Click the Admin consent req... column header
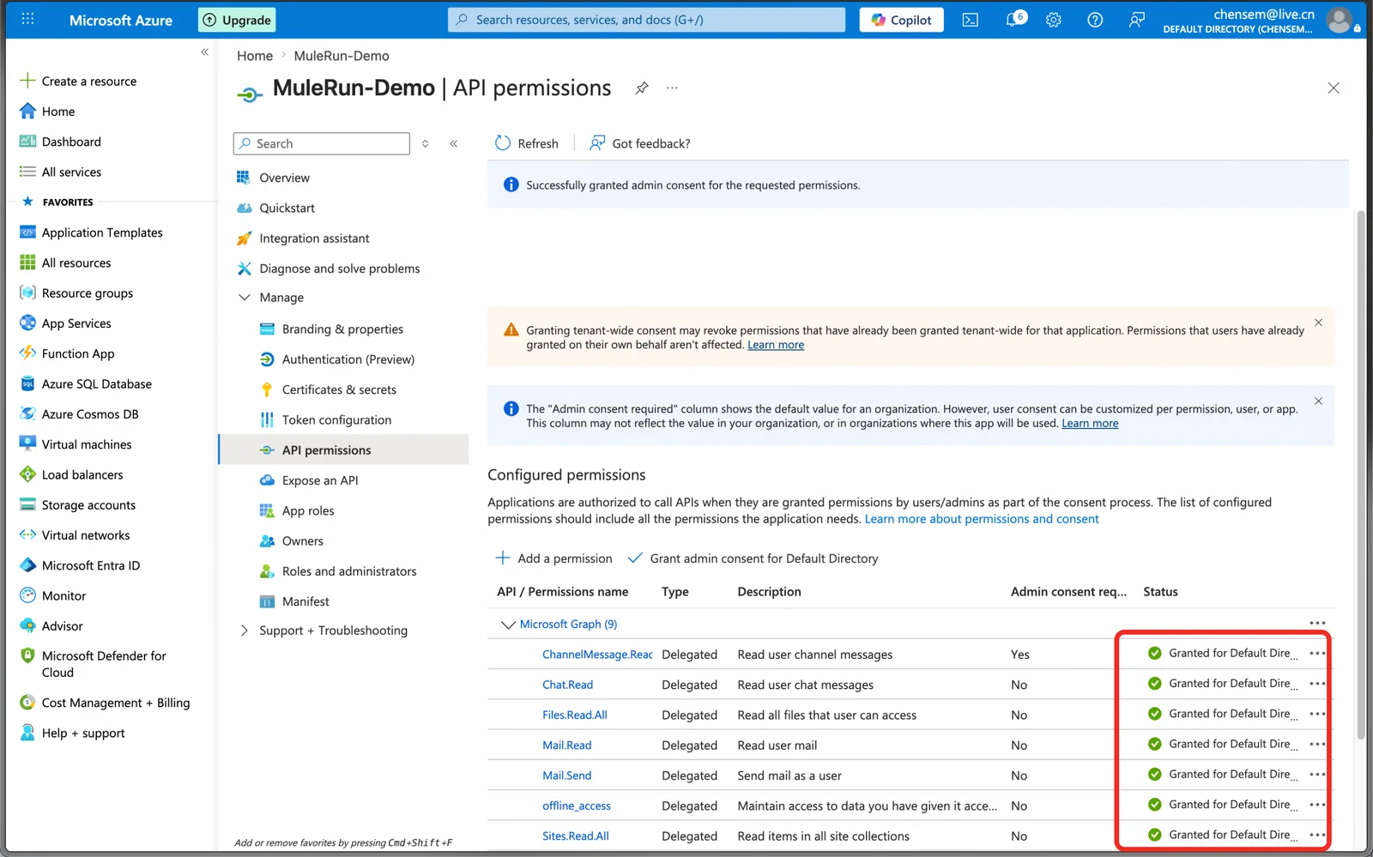The height and width of the screenshot is (857, 1373). [1068, 592]
